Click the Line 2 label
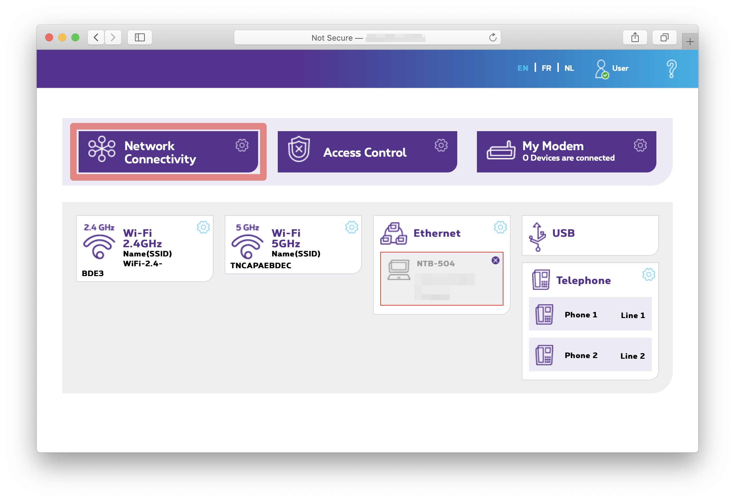Viewport: 735px width, 501px height. coord(632,356)
